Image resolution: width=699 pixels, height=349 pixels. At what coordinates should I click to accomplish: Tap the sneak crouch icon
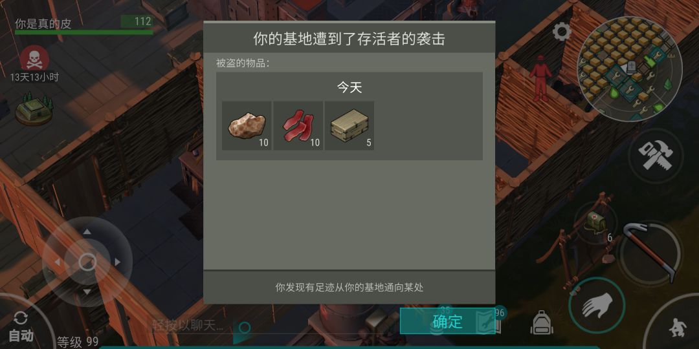coord(678,328)
